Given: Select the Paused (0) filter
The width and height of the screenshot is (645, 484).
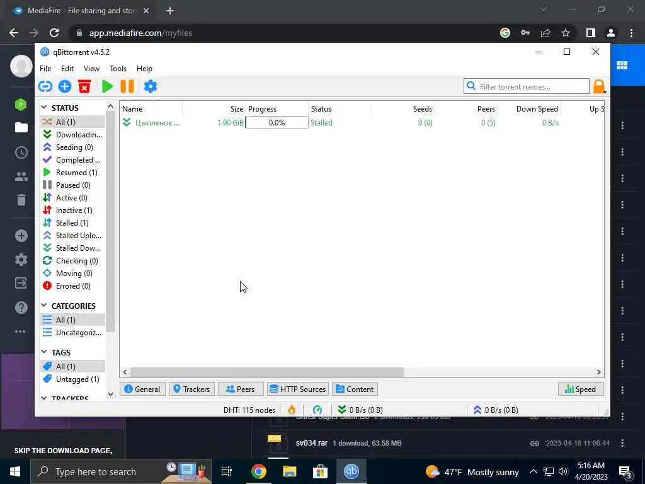Looking at the screenshot, I should click(73, 185).
